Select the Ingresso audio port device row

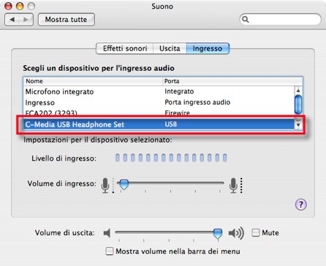click(x=159, y=102)
